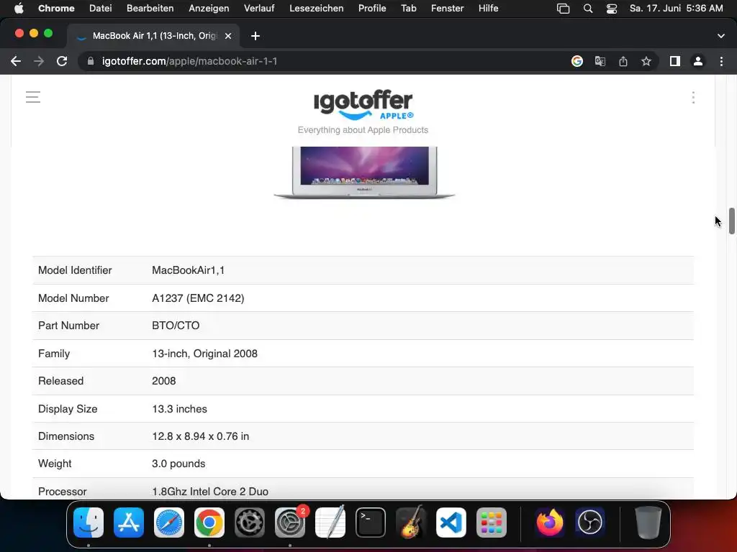This screenshot has width=737, height=552.
Task: Select the MacBook Air 1,1 tab
Action: (153, 36)
